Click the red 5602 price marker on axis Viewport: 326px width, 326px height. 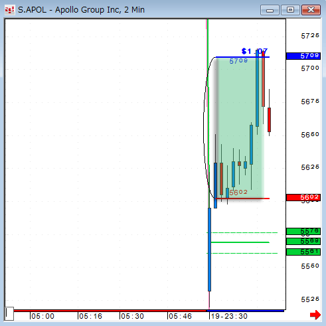coord(303,197)
